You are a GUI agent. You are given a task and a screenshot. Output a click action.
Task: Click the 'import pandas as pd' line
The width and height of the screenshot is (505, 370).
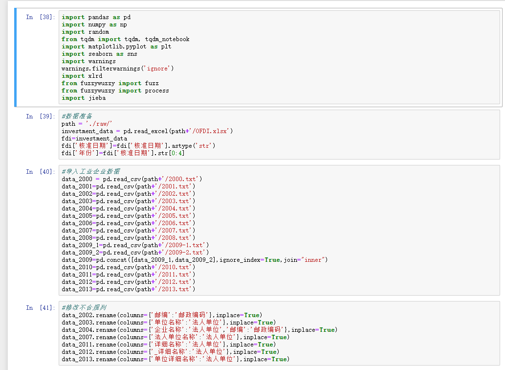pyautogui.click(x=96, y=17)
